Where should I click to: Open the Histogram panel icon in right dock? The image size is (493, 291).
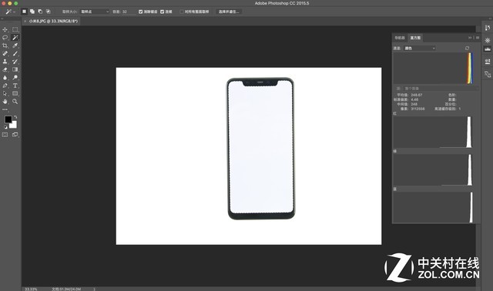pyautogui.click(x=488, y=49)
